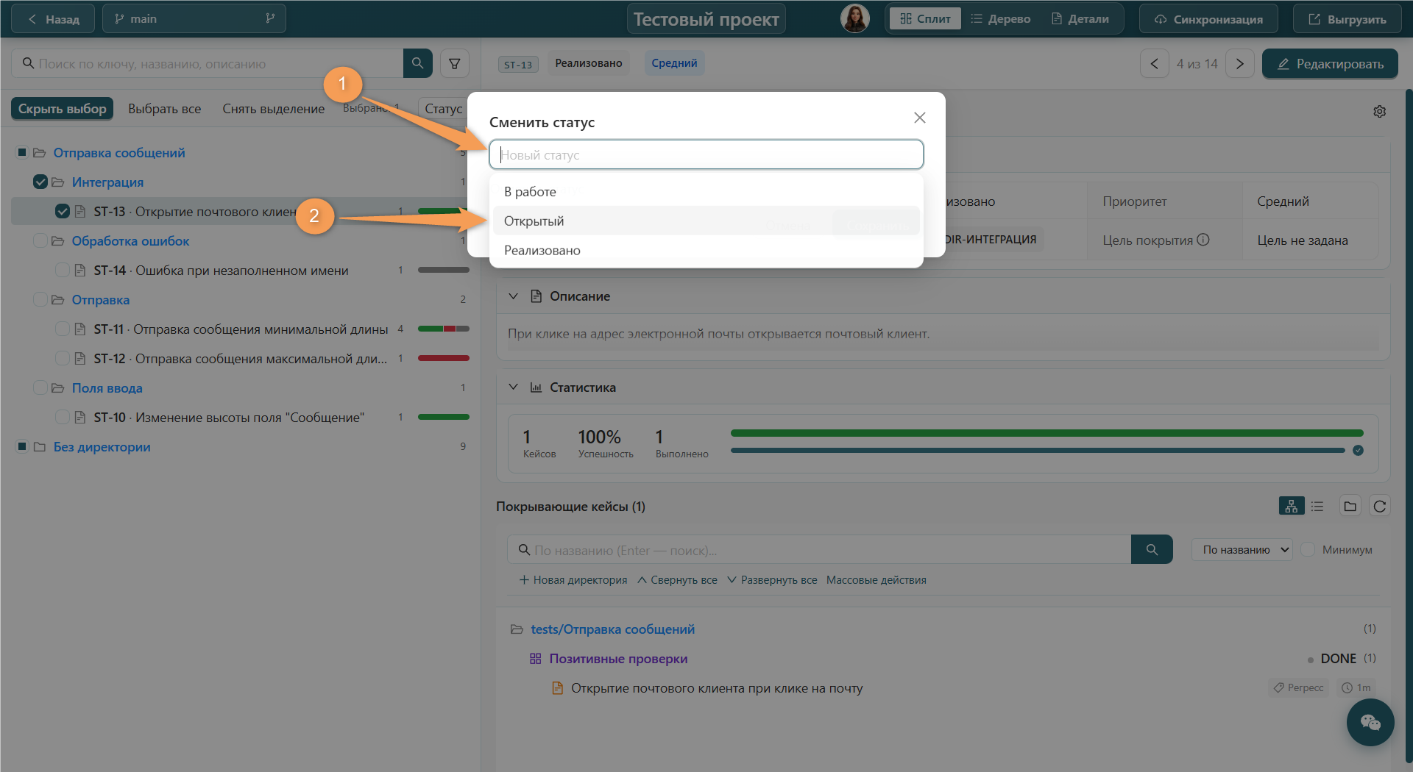This screenshot has width=1413, height=772.
Task: Select Открытый status option
Action: (706, 221)
